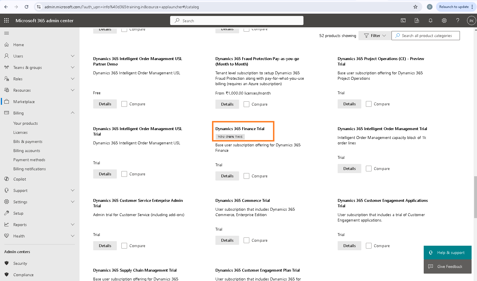This screenshot has width=477, height=281.
Task: Open the header settings gear icon
Action: click(444, 20)
